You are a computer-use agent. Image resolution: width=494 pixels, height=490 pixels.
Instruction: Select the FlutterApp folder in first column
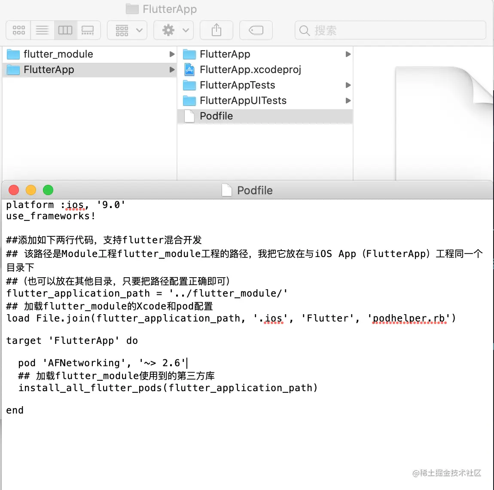(89, 70)
